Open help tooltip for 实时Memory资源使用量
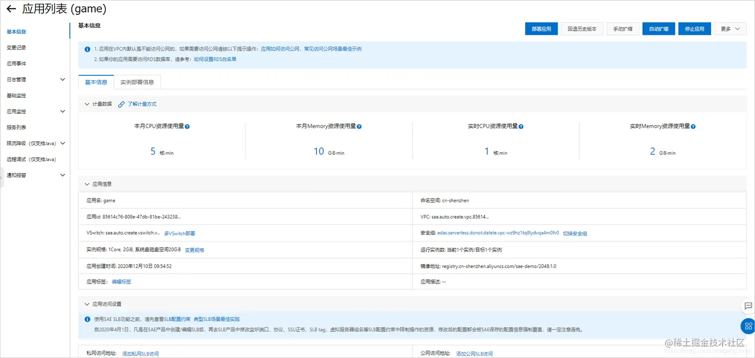755x358 pixels. (692, 126)
